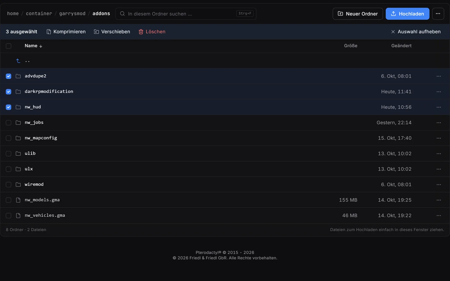
Task: Open the three-dot menu for nw_vehicles.gma
Action: tap(438, 215)
